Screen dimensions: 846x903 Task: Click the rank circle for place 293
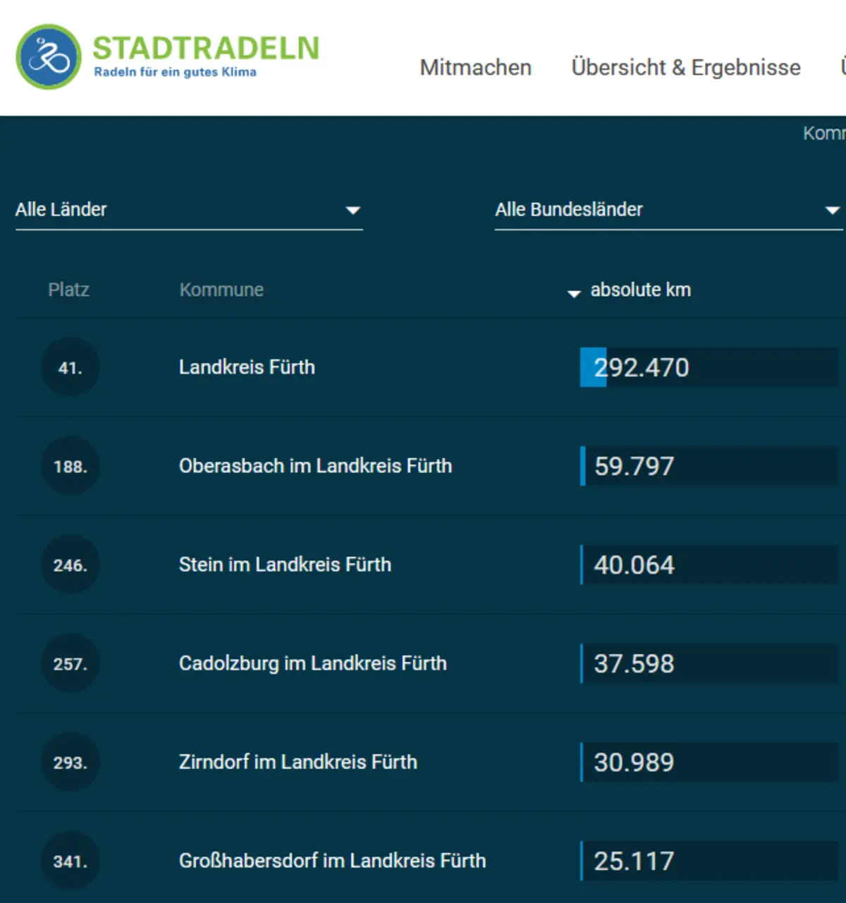tap(70, 762)
